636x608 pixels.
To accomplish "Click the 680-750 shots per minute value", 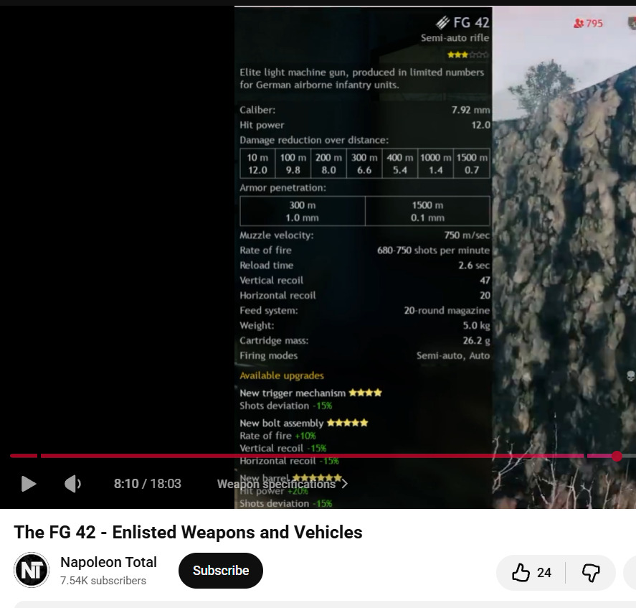I will point(433,251).
